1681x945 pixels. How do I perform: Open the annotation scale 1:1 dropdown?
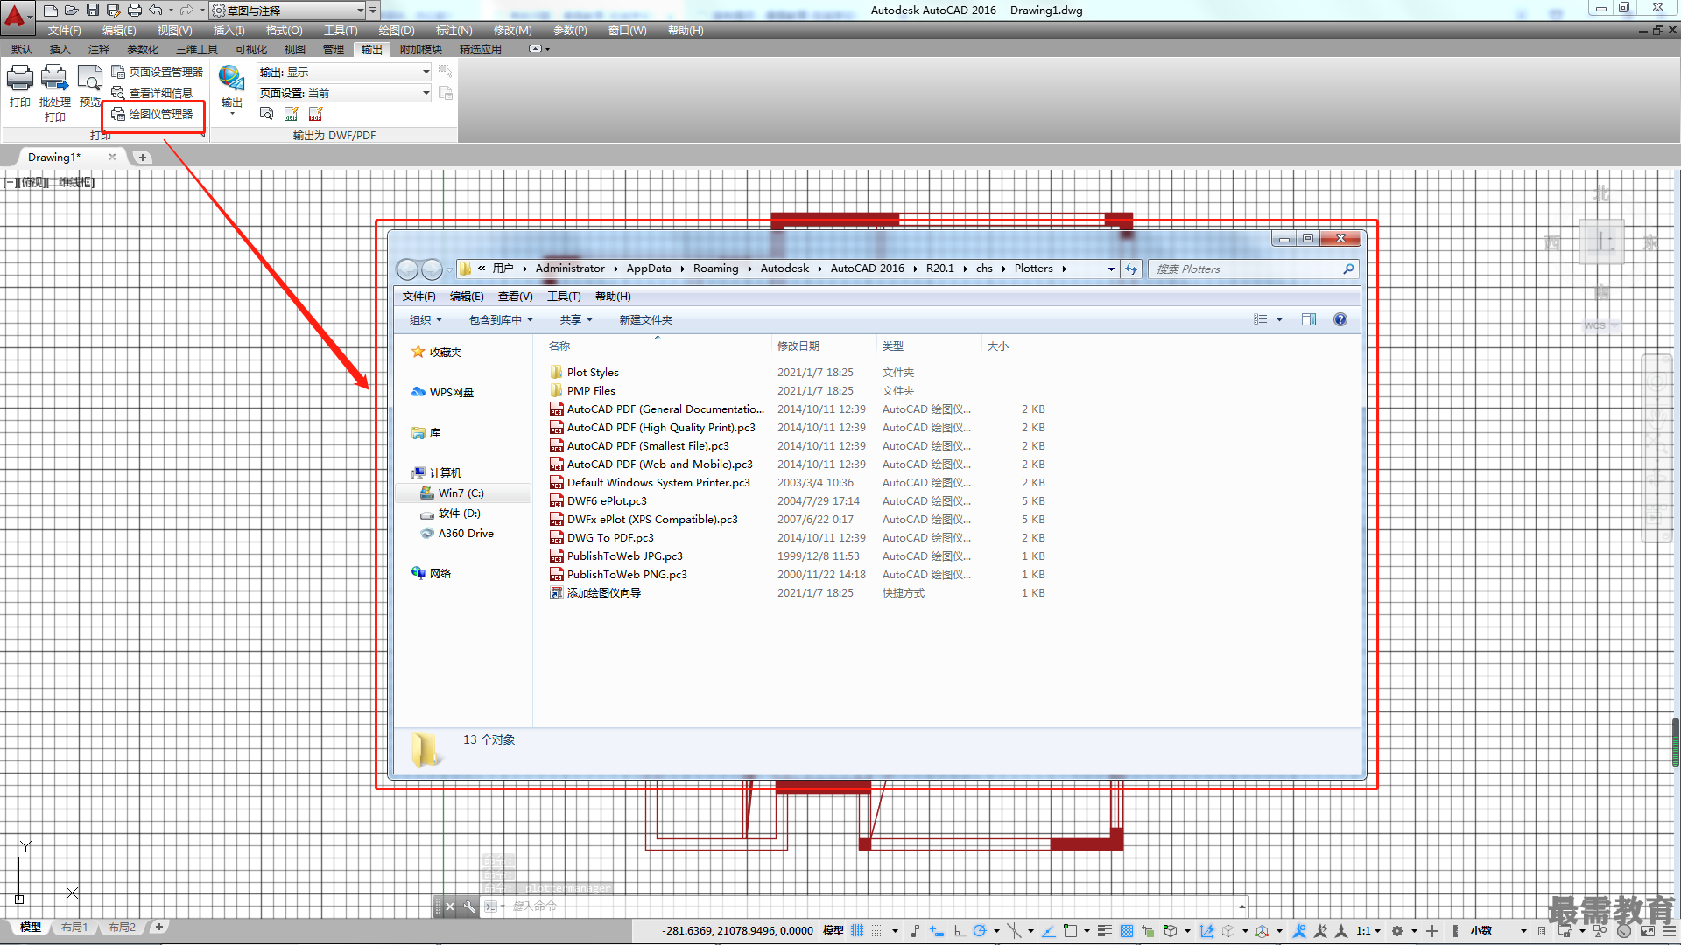[x=1368, y=931]
